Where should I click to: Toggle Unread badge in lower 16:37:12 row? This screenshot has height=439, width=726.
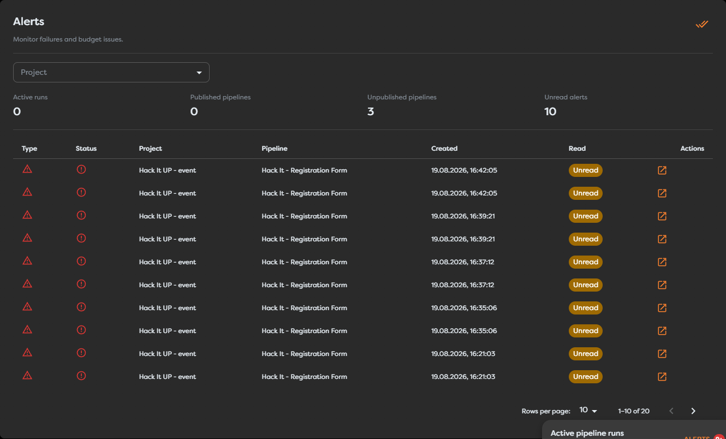tap(586, 285)
